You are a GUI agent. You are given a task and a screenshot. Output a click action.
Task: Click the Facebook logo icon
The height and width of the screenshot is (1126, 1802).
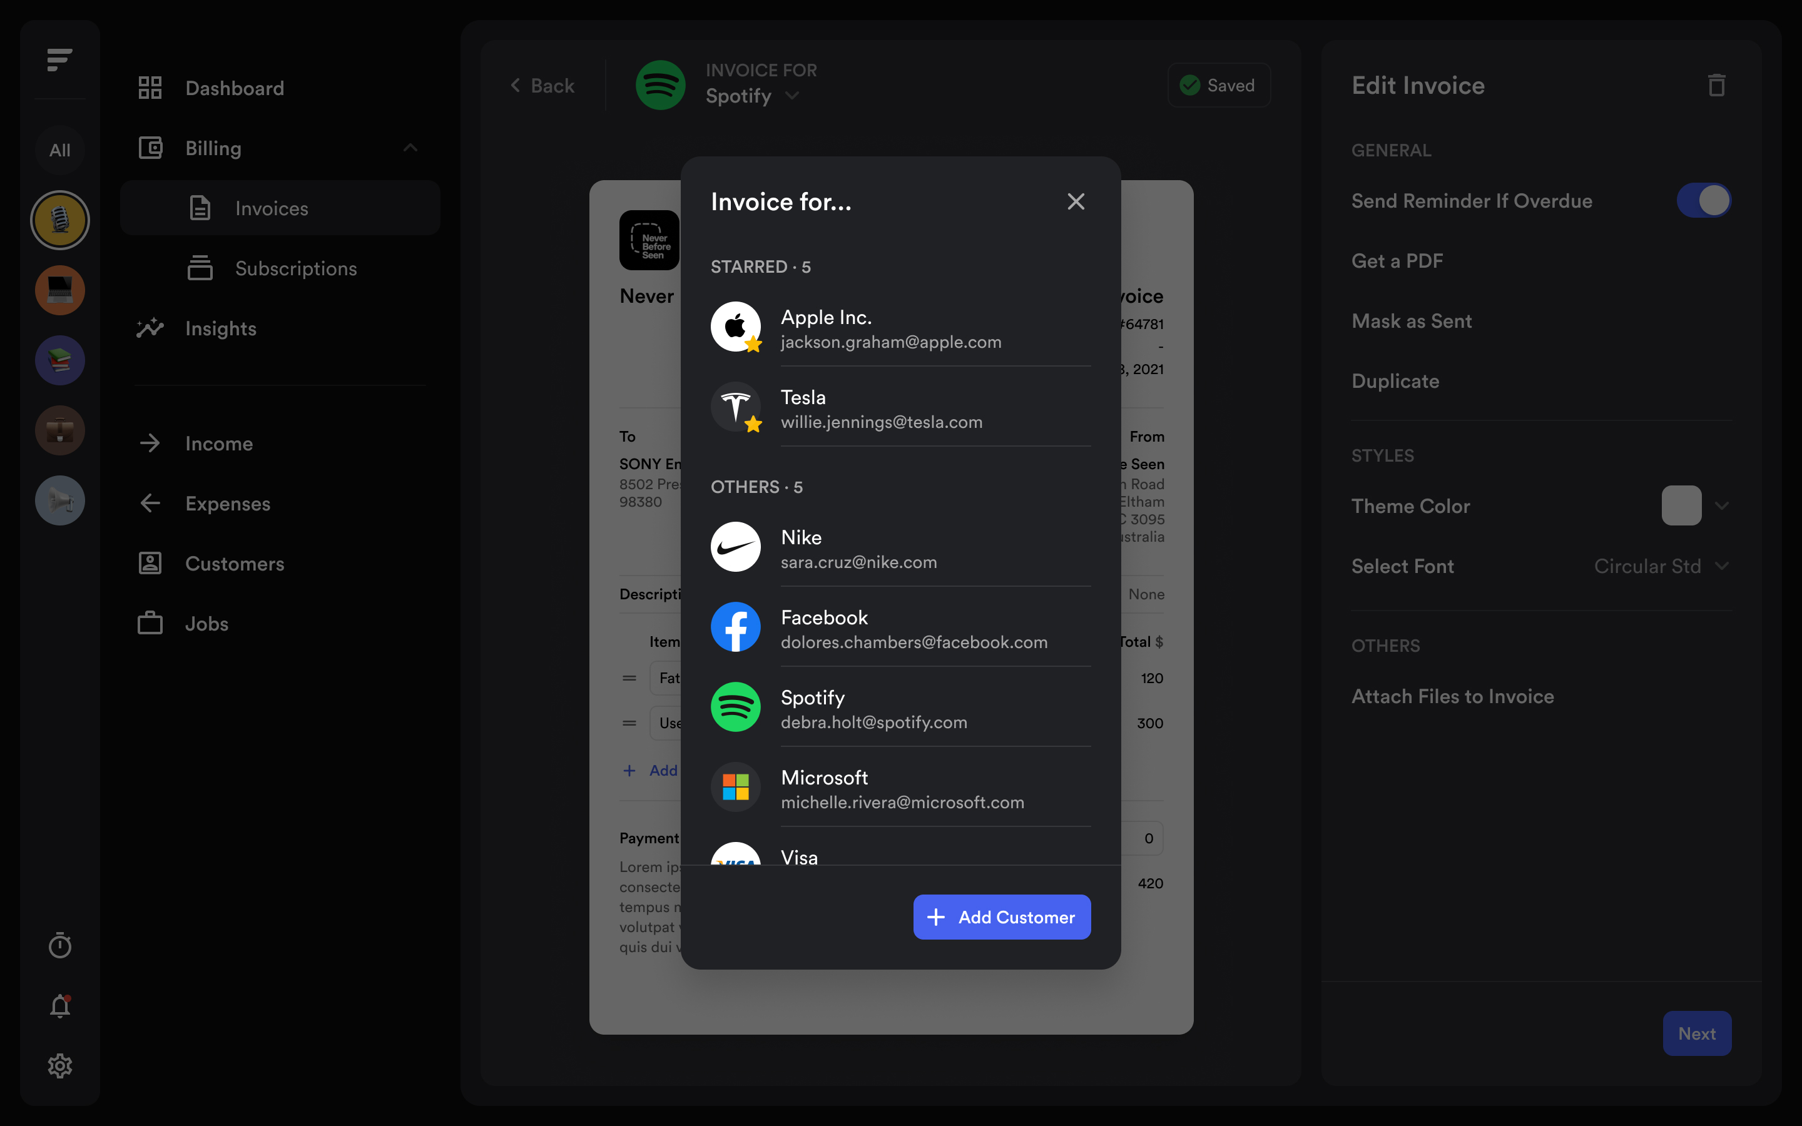coord(736,627)
